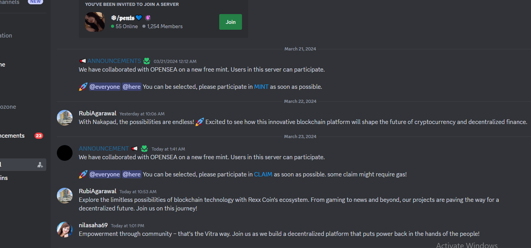Click the create invite icon on the selected channel
The image size is (531, 248).
pos(40,165)
